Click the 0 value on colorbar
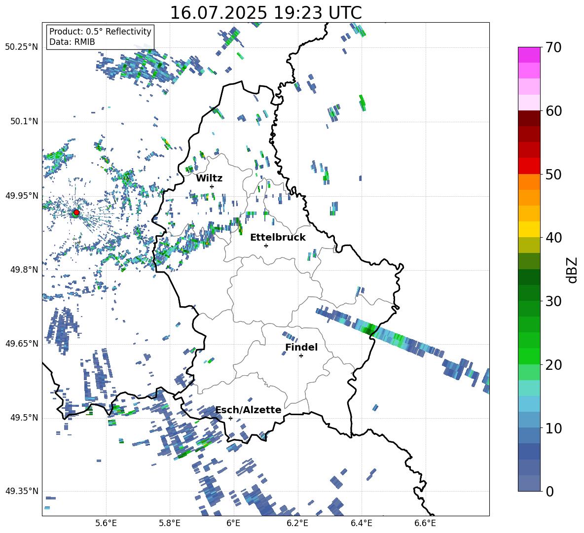 tap(549, 491)
